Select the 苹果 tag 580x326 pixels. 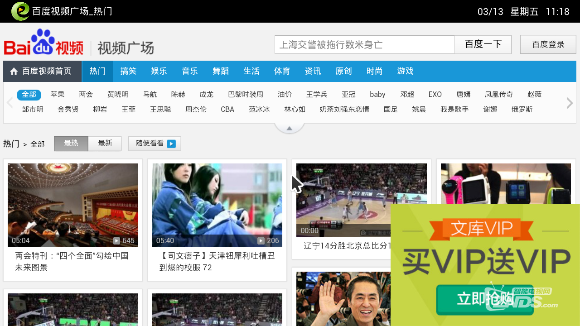(x=58, y=95)
